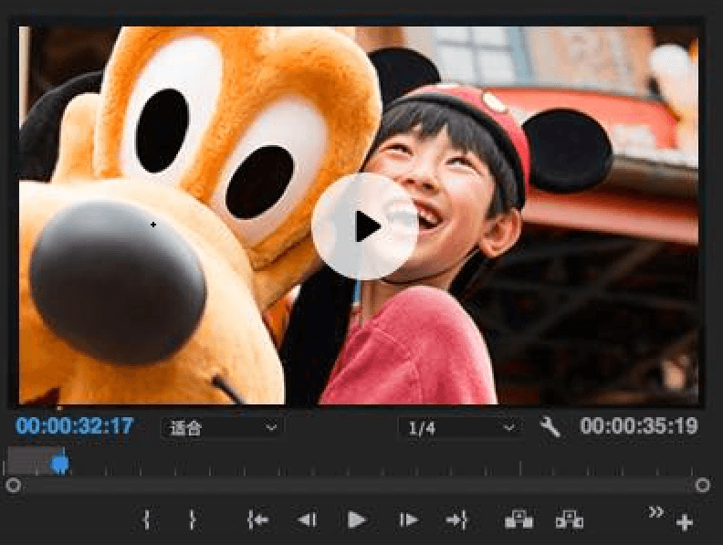The height and width of the screenshot is (545, 723).
Task: Open the 适合 zoom level dropdown
Action: pyautogui.click(x=221, y=428)
